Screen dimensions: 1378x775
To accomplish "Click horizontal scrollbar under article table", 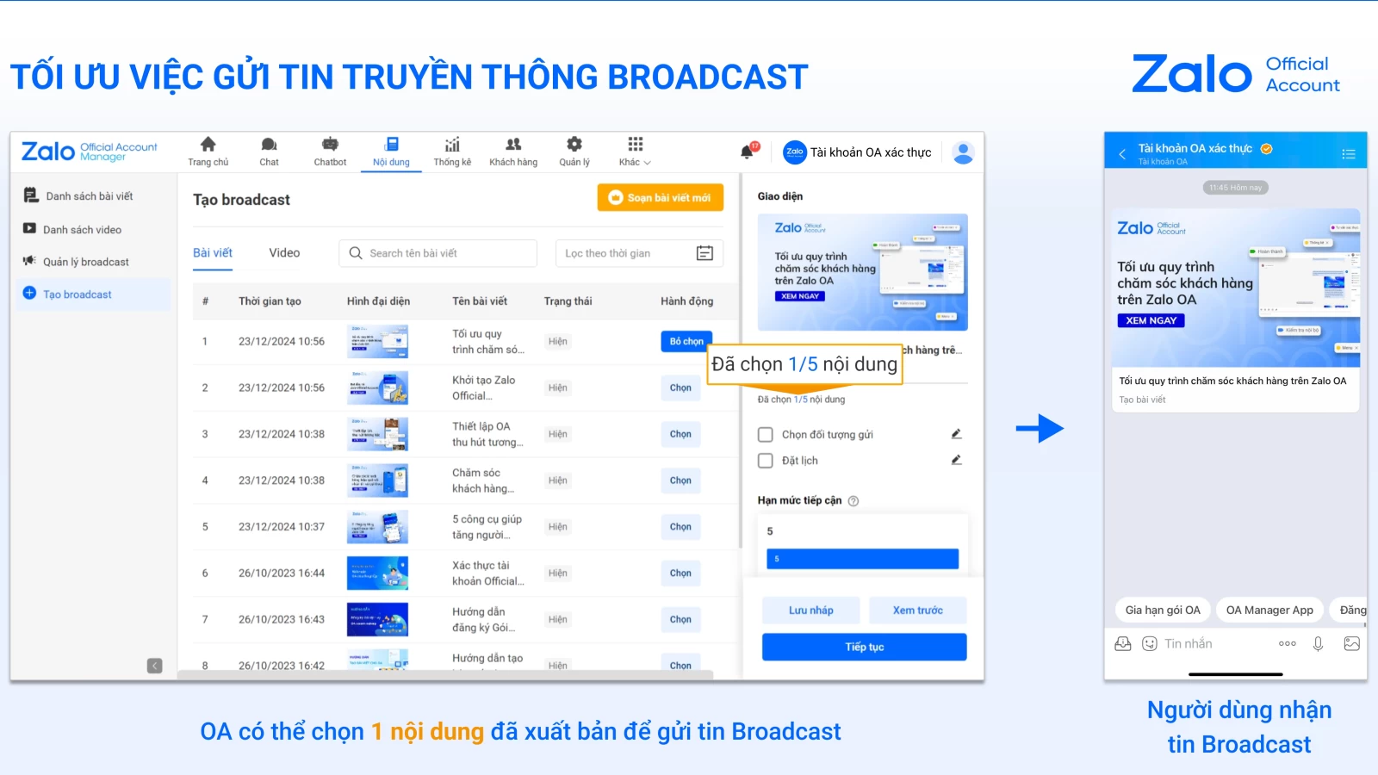I will 445,676.
